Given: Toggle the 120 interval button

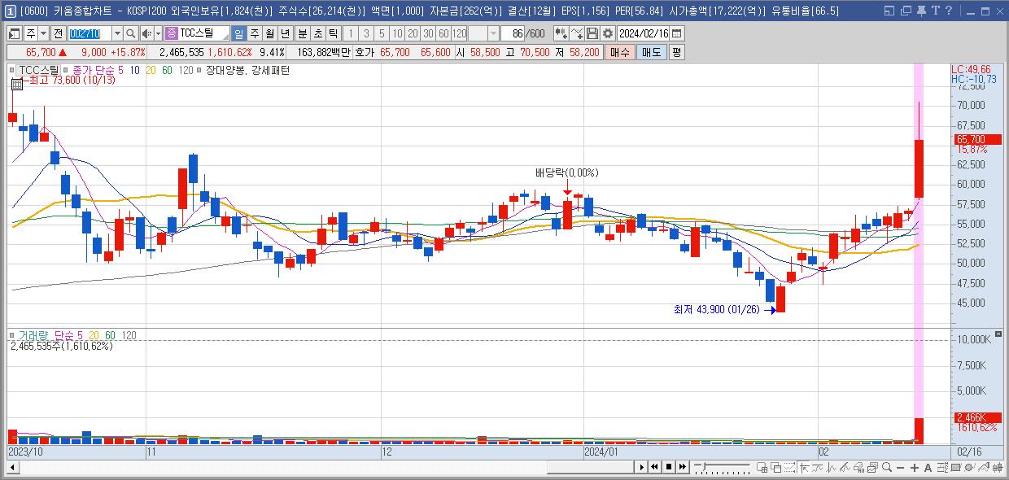Looking at the screenshot, I should click(459, 33).
